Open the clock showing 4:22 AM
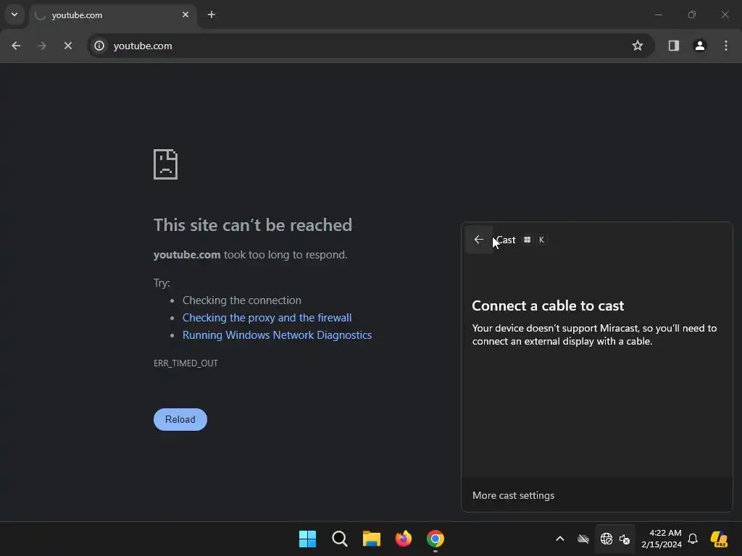 pyautogui.click(x=662, y=539)
